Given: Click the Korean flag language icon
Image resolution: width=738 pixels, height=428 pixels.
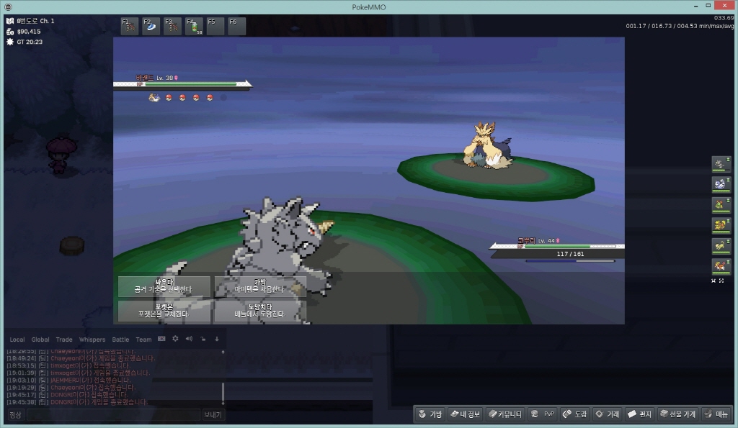Looking at the screenshot, I should pyautogui.click(x=161, y=339).
